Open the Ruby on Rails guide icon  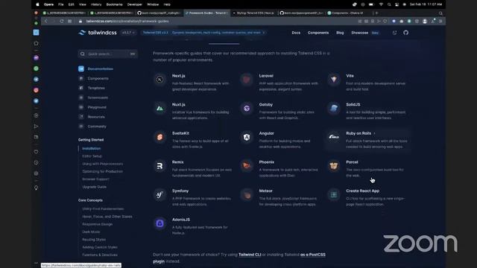click(x=334, y=137)
